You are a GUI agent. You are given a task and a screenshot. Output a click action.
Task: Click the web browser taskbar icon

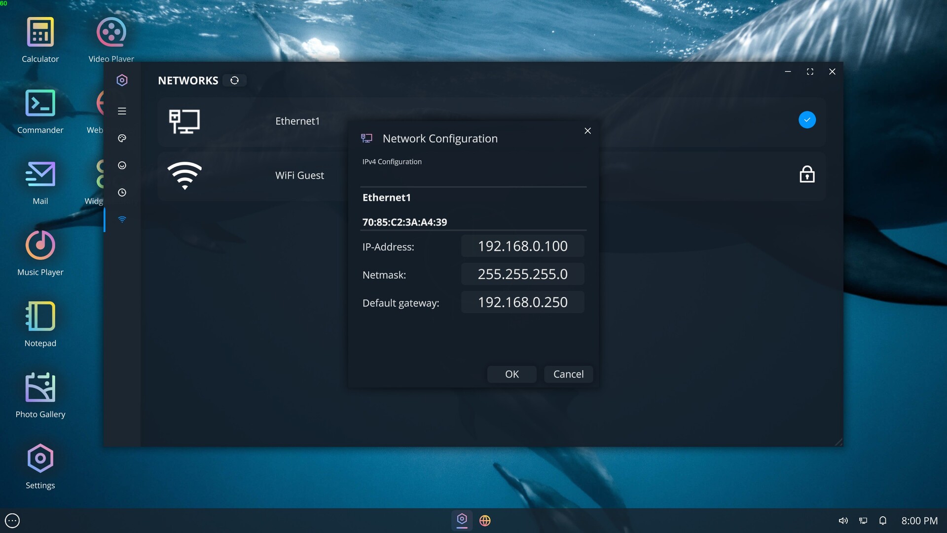[x=485, y=521]
